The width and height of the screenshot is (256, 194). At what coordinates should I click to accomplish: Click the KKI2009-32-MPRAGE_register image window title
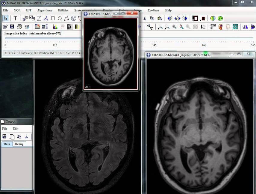pos(181,55)
